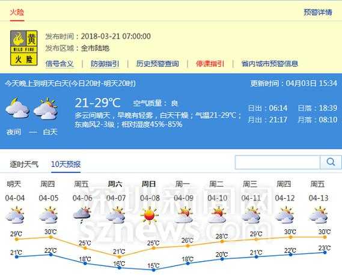Click the 04-06 rainy weather icon
This screenshot has height=275, width=342.
tap(82, 216)
